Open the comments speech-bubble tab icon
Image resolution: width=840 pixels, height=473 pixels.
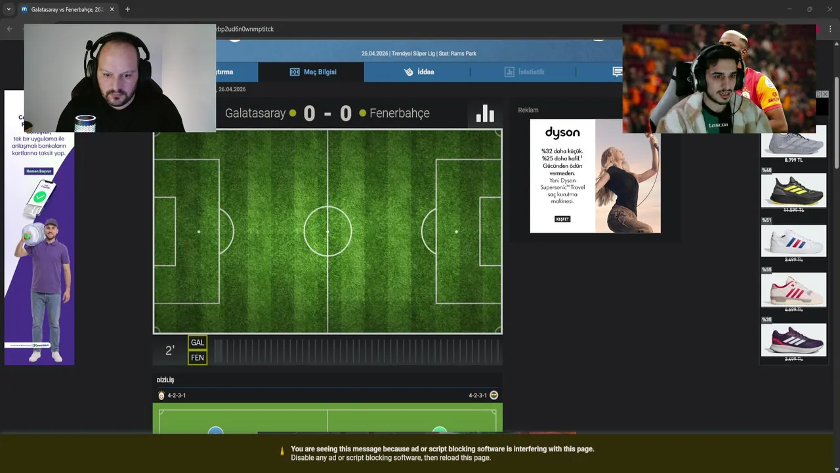(x=617, y=72)
